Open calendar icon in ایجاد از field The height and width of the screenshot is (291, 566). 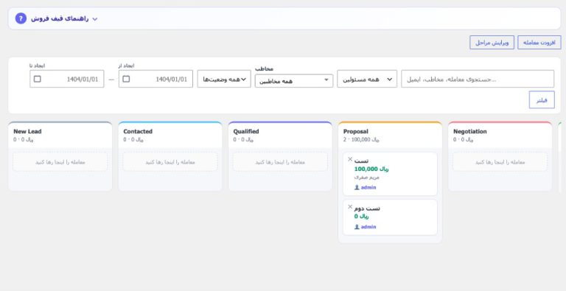(126, 79)
